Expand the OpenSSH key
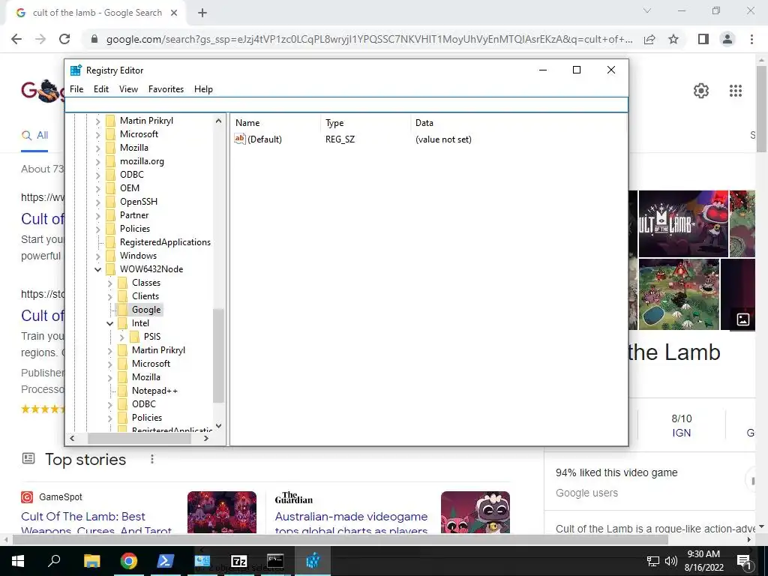The image size is (768, 576). pyautogui.click(x=98, y=202)
